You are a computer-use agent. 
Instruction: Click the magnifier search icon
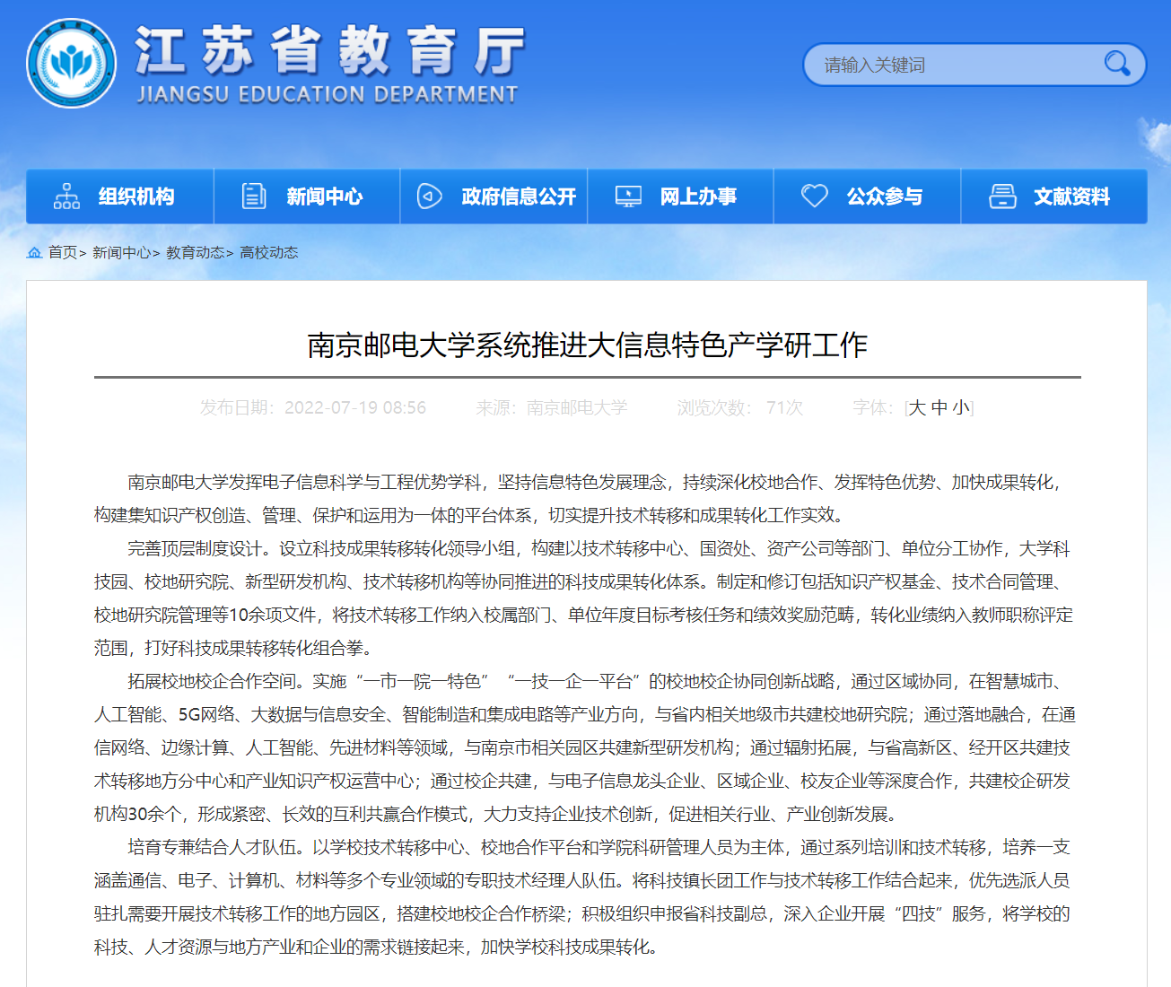pyautogui.click(x=1116, y=64)
